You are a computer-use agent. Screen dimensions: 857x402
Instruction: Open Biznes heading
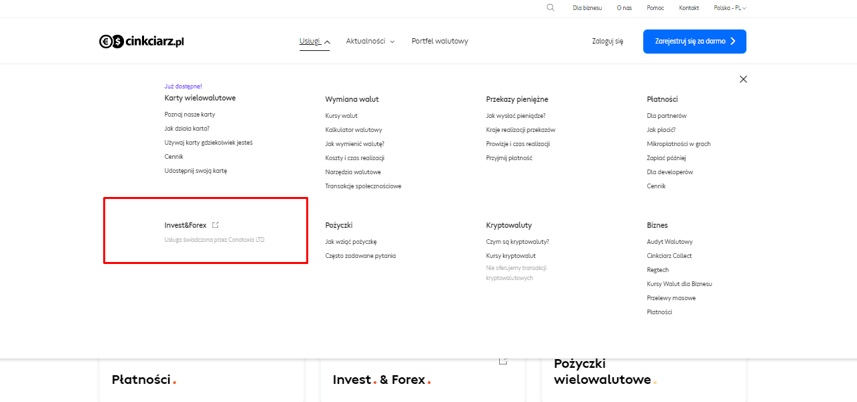(657, 225)
